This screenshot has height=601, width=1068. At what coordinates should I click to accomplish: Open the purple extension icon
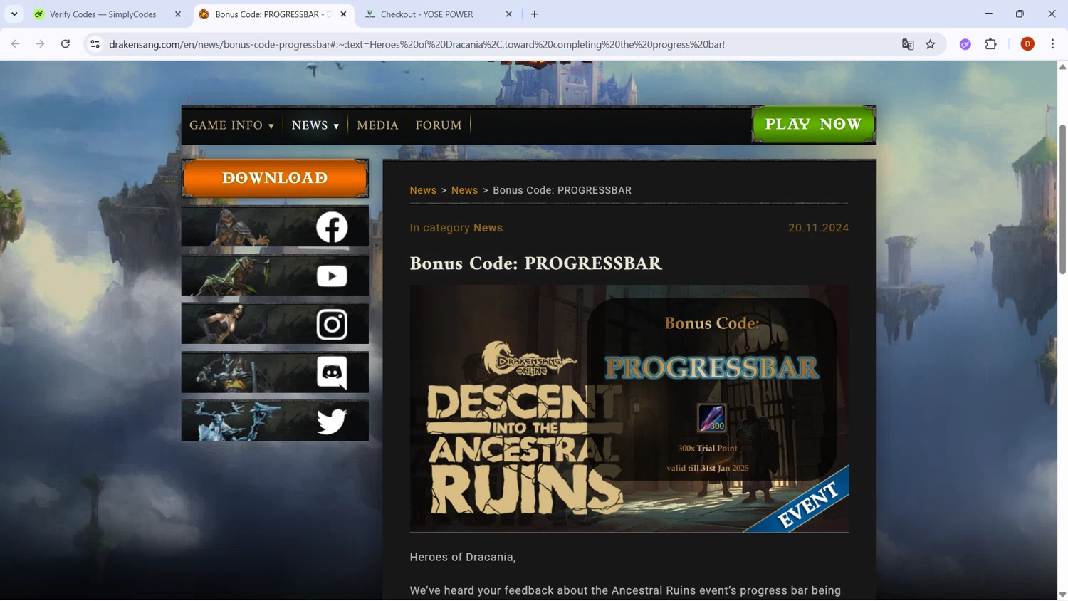coord(965,44)
